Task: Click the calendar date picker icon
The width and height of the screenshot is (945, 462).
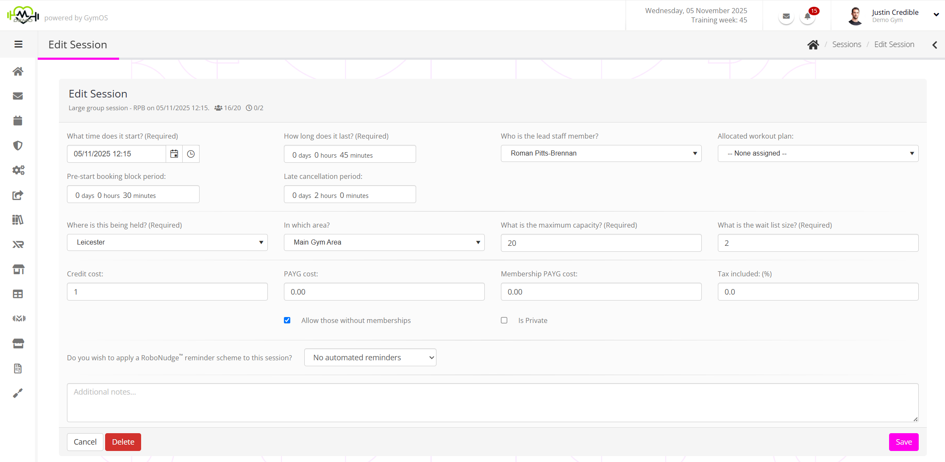Action: [x=174, y=154]
